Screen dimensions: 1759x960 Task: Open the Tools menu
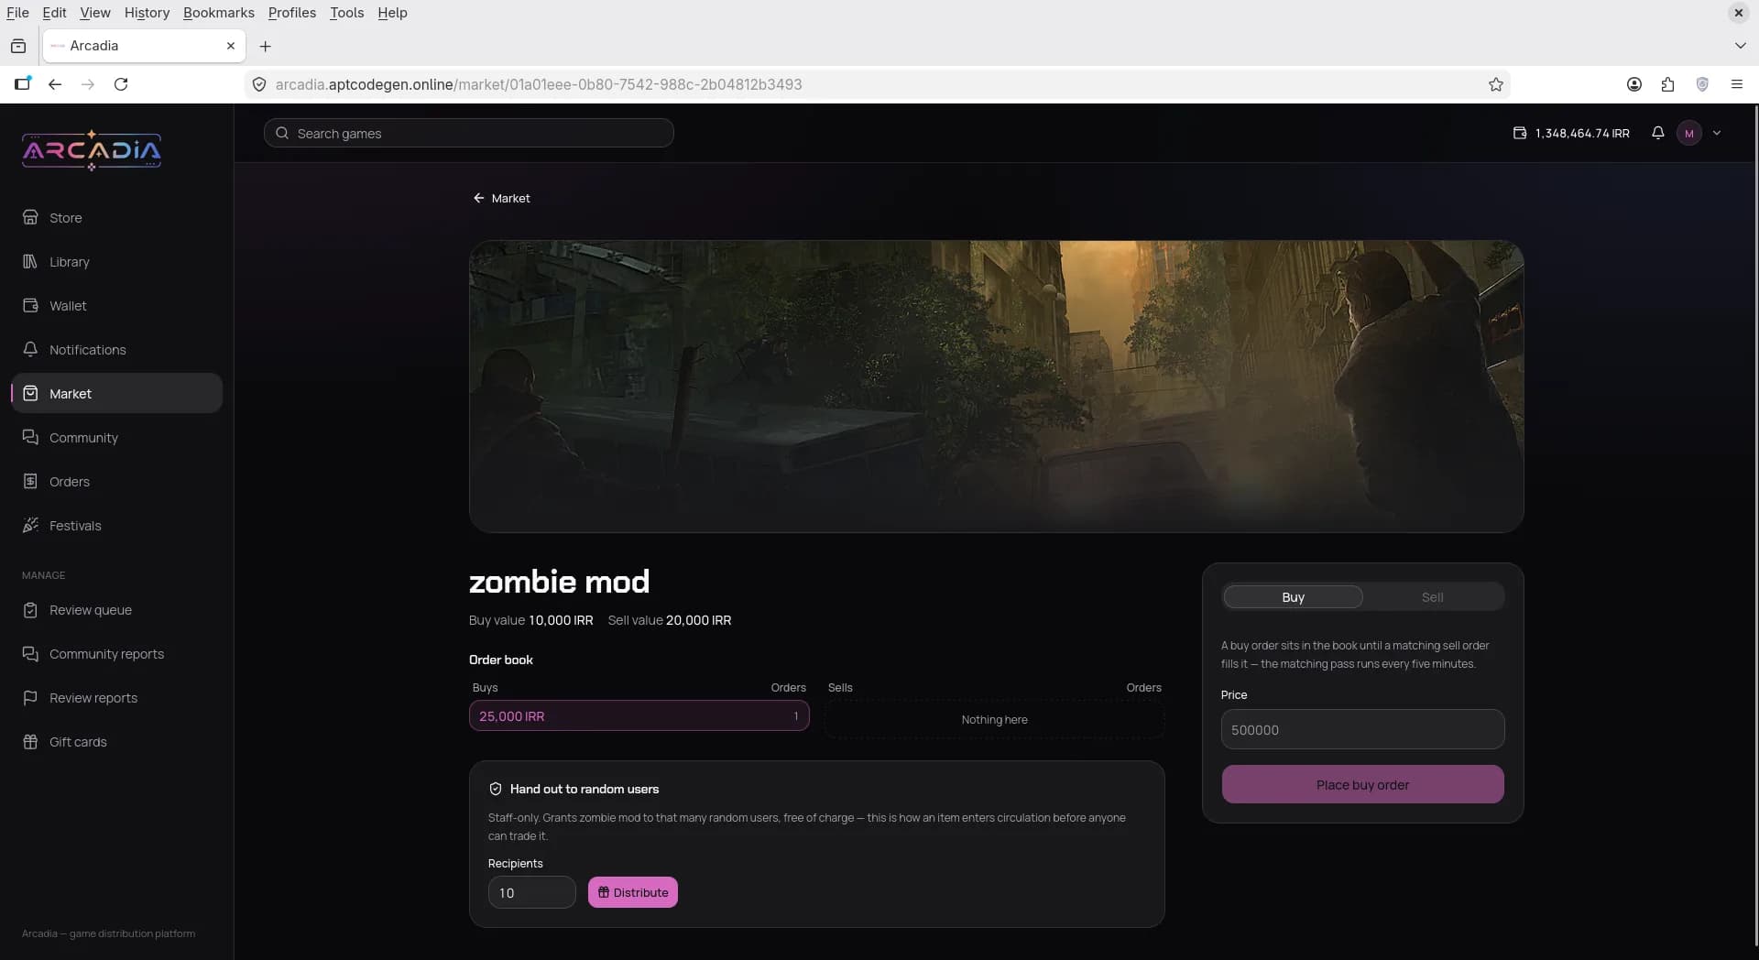click(346, 13)
